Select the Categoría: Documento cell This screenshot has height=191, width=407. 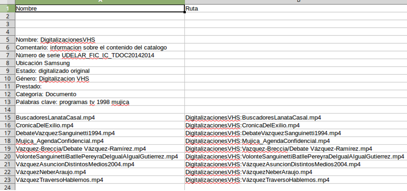100,94
